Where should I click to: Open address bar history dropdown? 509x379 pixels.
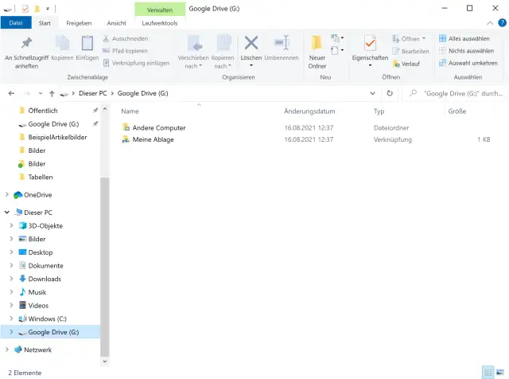pos(373,94)
